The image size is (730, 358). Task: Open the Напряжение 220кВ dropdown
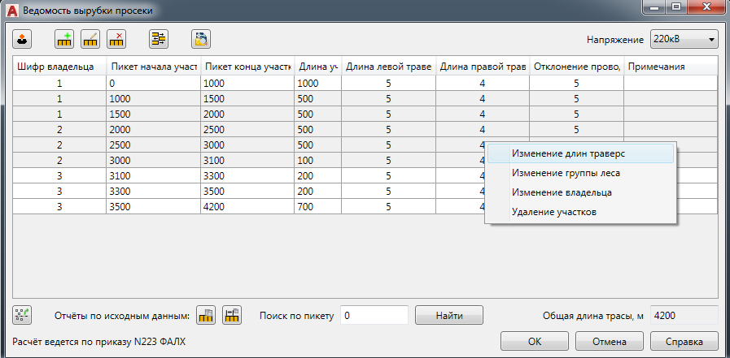pos(682,39)
